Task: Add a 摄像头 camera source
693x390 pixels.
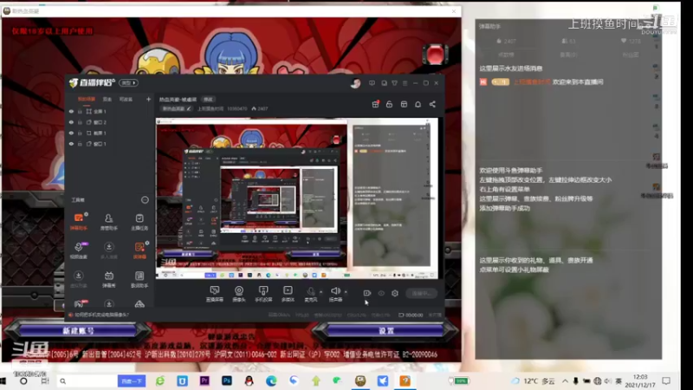Action: [x=239, y=294]
